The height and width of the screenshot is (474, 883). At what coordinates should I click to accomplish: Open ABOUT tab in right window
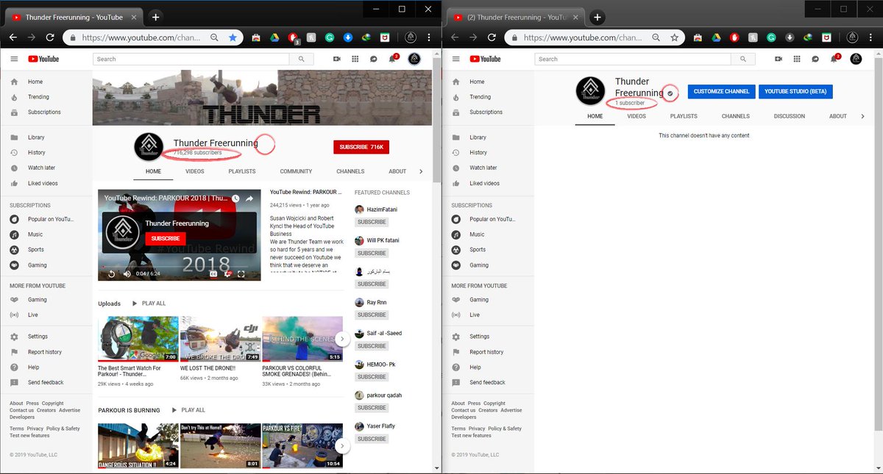point(838,116)
